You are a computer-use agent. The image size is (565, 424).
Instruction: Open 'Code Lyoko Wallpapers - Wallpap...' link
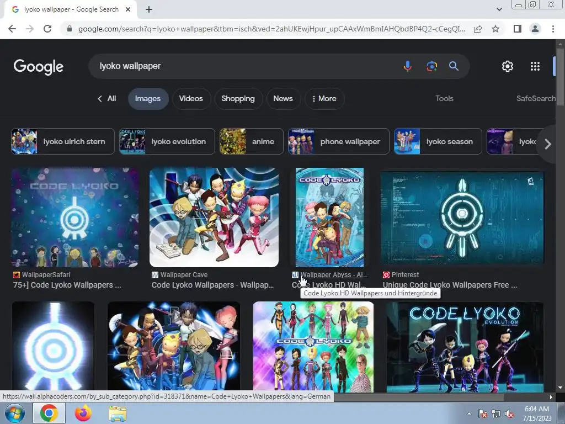tap(212, 285)
